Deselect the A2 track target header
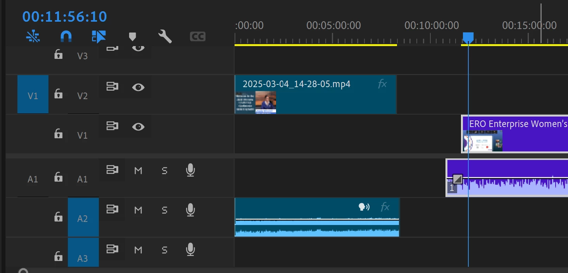The image size is (568, 273). pyautogui.click(x=83, y=218)
